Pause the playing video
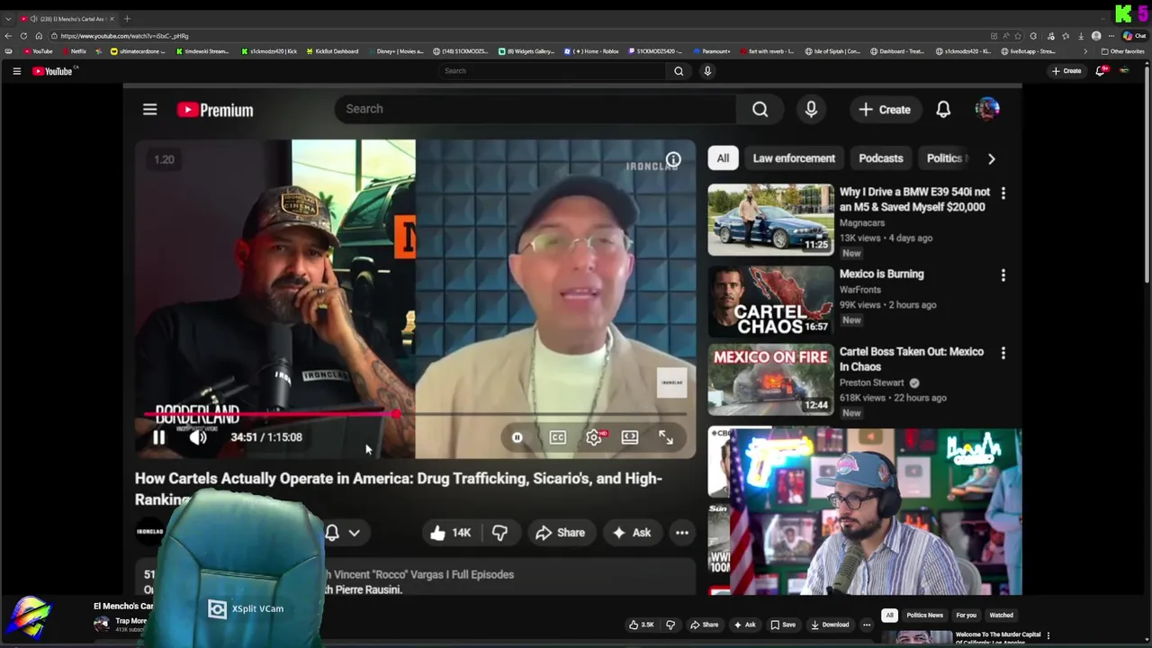The width and height of the screenshot is (1152, 648). (158, 437)
